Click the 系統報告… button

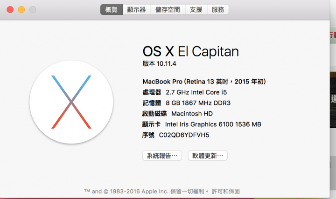coord(162,156)
